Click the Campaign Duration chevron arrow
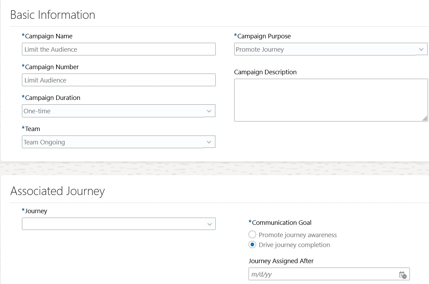 click(x=209, y=111)
